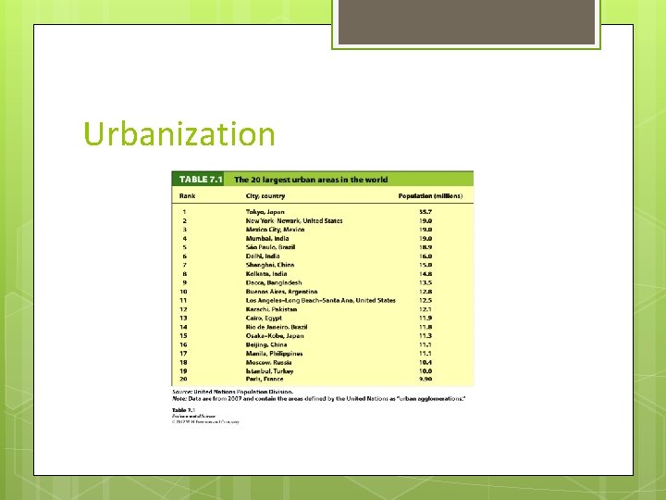Click the 12.5 population value for Los Angeles
The width and height of the screenshot is (666, 500).
pos(425,300)
